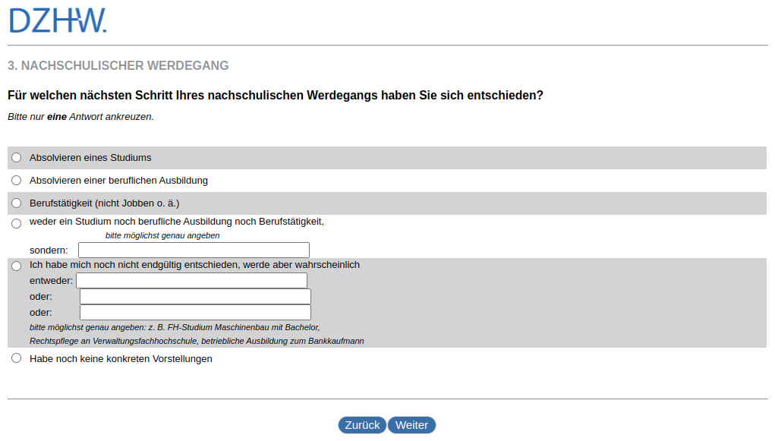Select radio 'weder ein Studium noch berufliche Ausbildung'
Viewport: 775px width, 441px height.
(17, 224)
